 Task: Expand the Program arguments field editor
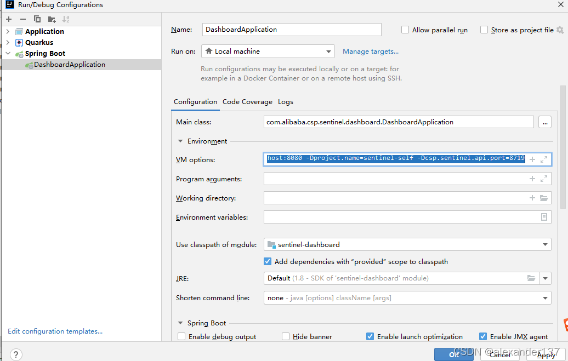(544, 179)
